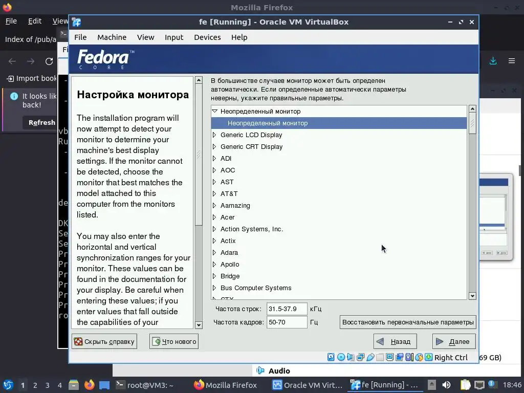The width and height of the screenshot is (524, 393).
Task: Open the VirtualBox File menu
Action: point(80,37)
